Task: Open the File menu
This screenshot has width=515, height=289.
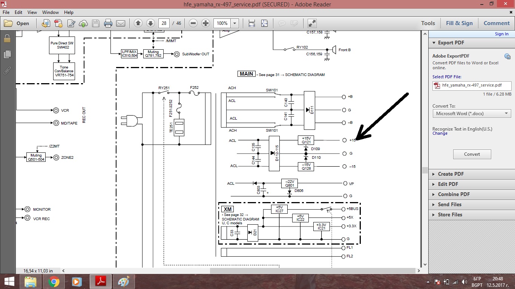Action: click(x=6, y=12)
